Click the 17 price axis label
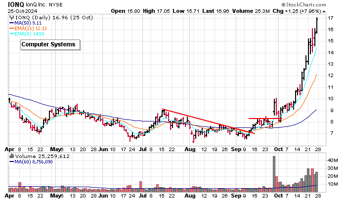Viewport: 346px width, 200px height. 330,18
